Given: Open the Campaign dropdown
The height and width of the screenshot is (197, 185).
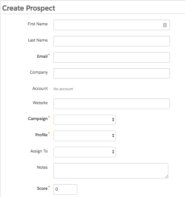Looking at the screenshot, I should tap(85, 120).
